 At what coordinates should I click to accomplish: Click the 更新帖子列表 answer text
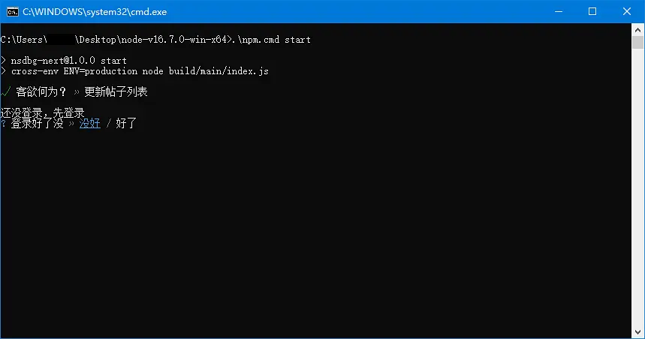[x=116, y=92]
